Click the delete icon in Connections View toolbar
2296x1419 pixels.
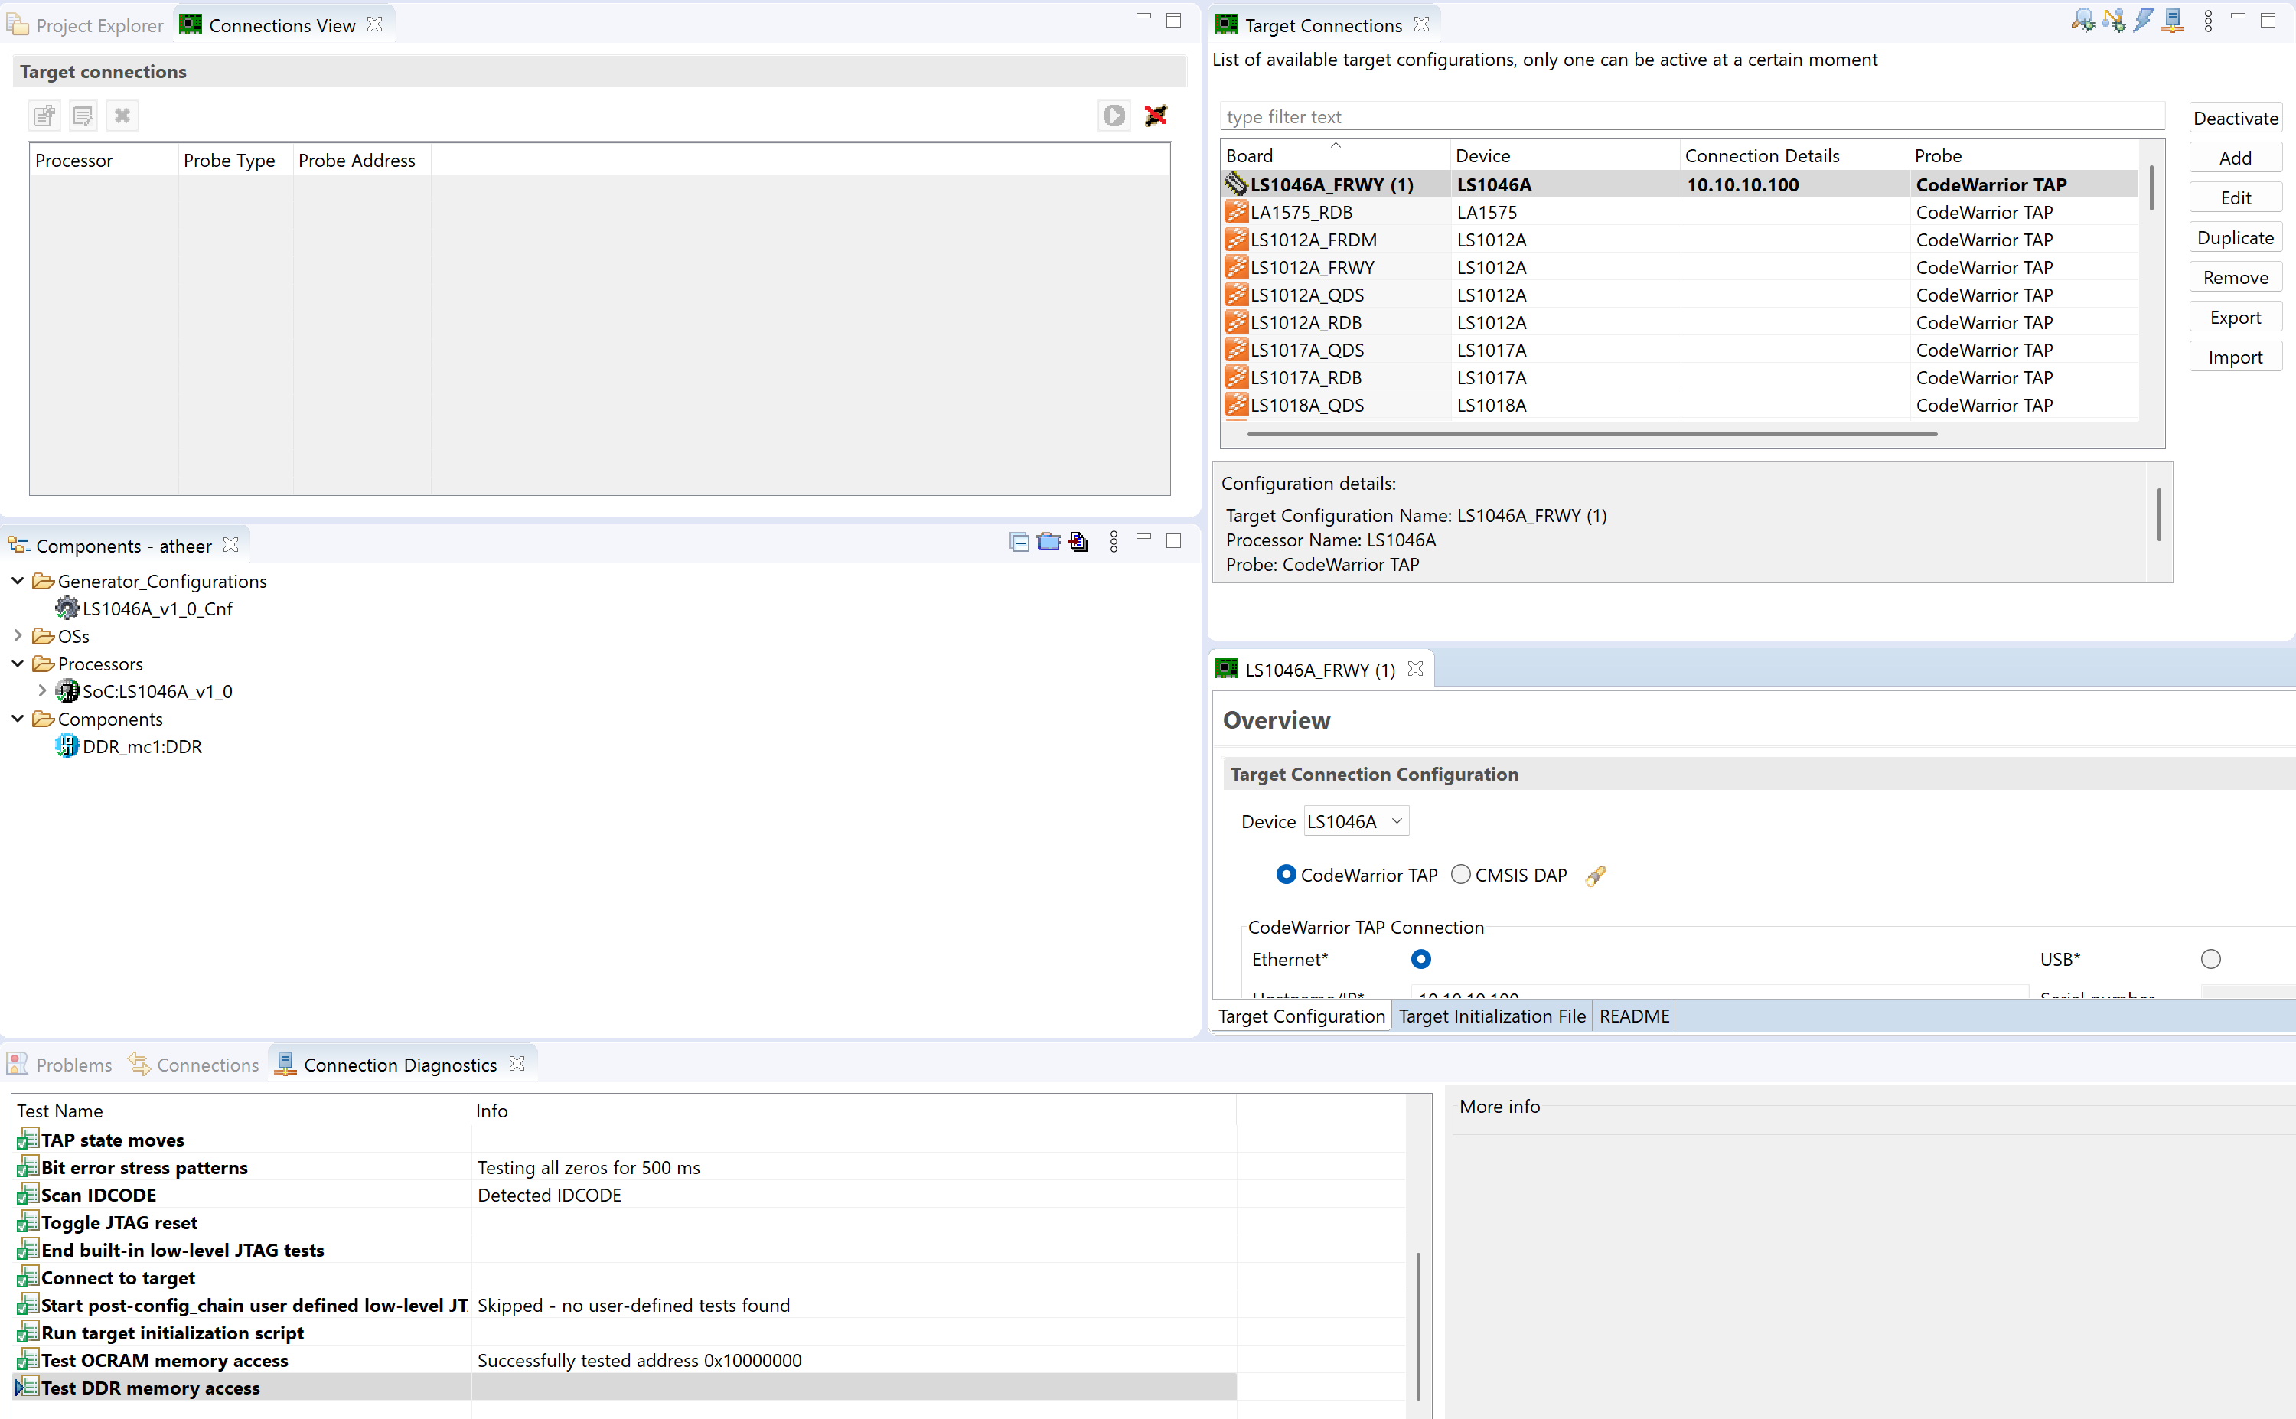[x=122, y=116]
